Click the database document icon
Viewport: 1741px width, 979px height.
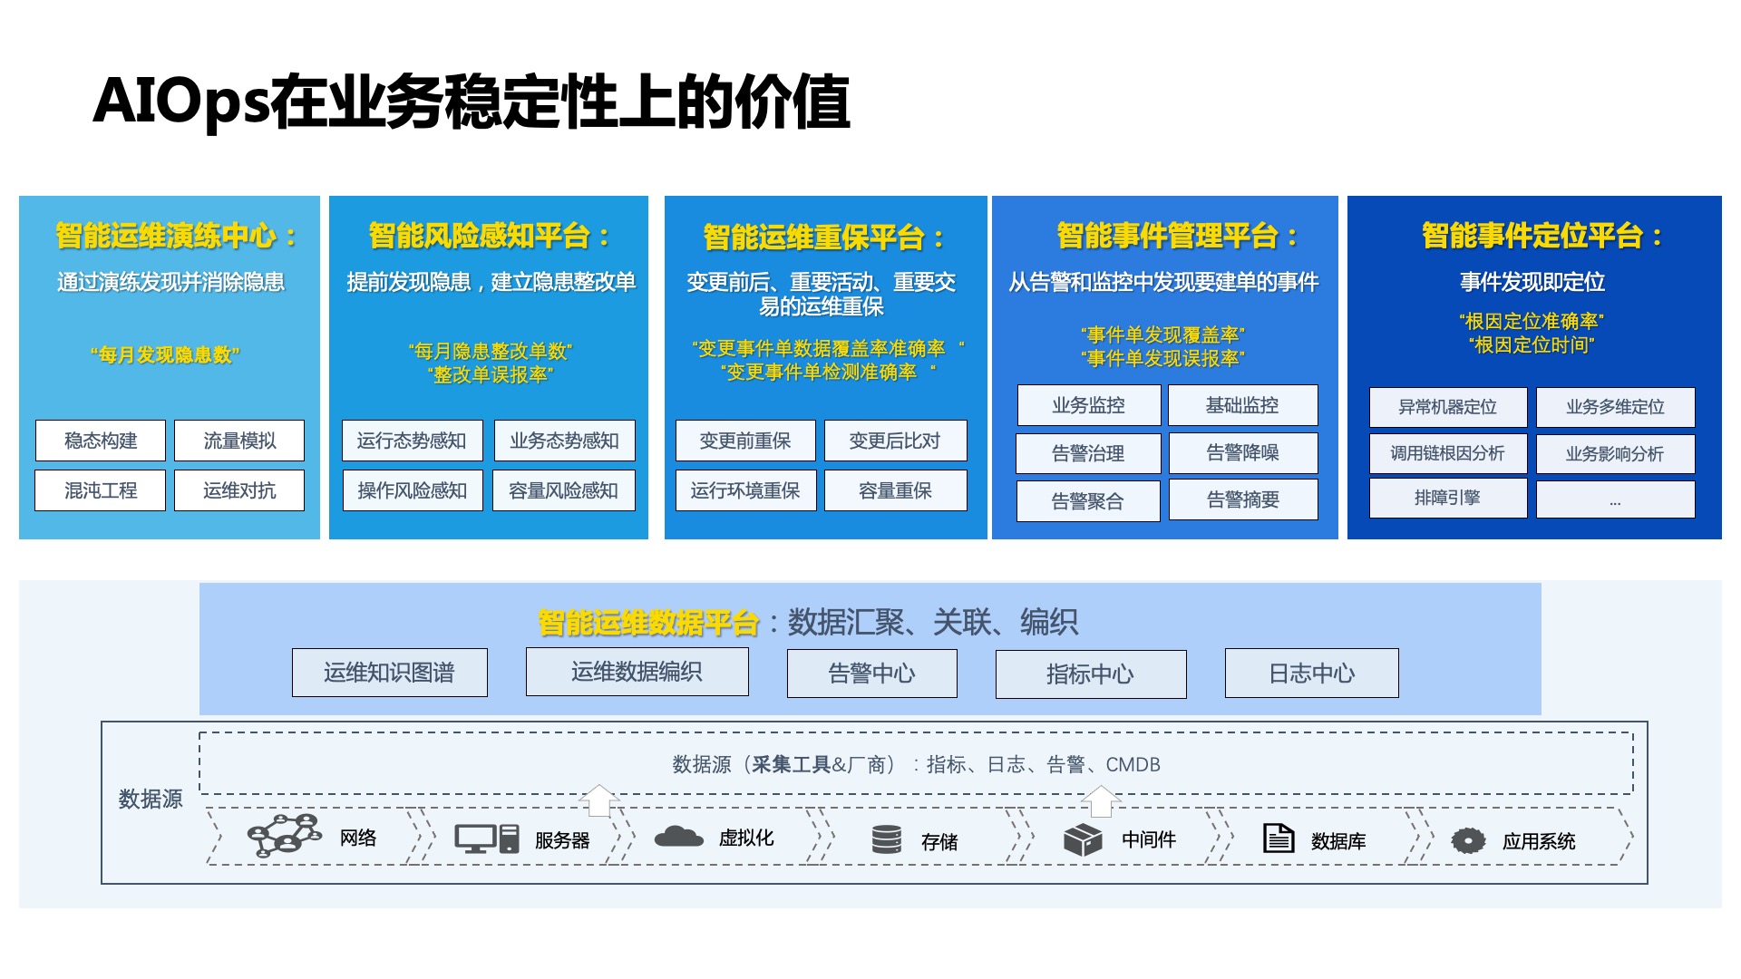[x=1279, y=838]
